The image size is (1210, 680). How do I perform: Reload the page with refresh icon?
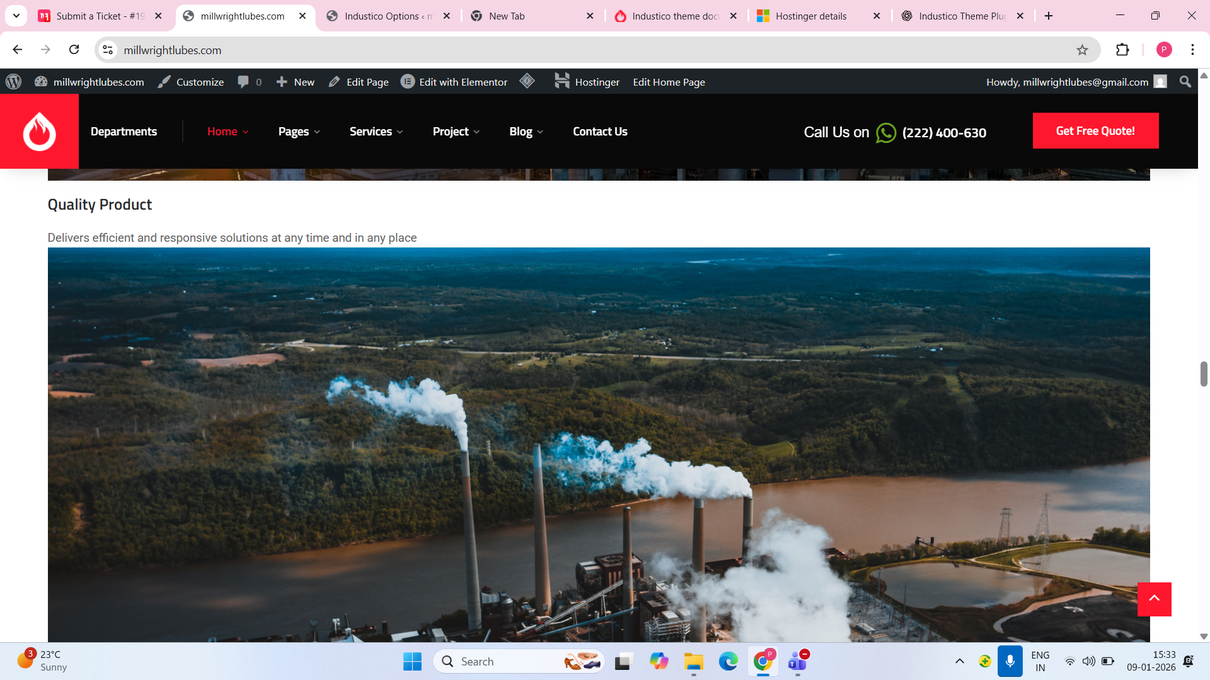click(x=74, y=50)
